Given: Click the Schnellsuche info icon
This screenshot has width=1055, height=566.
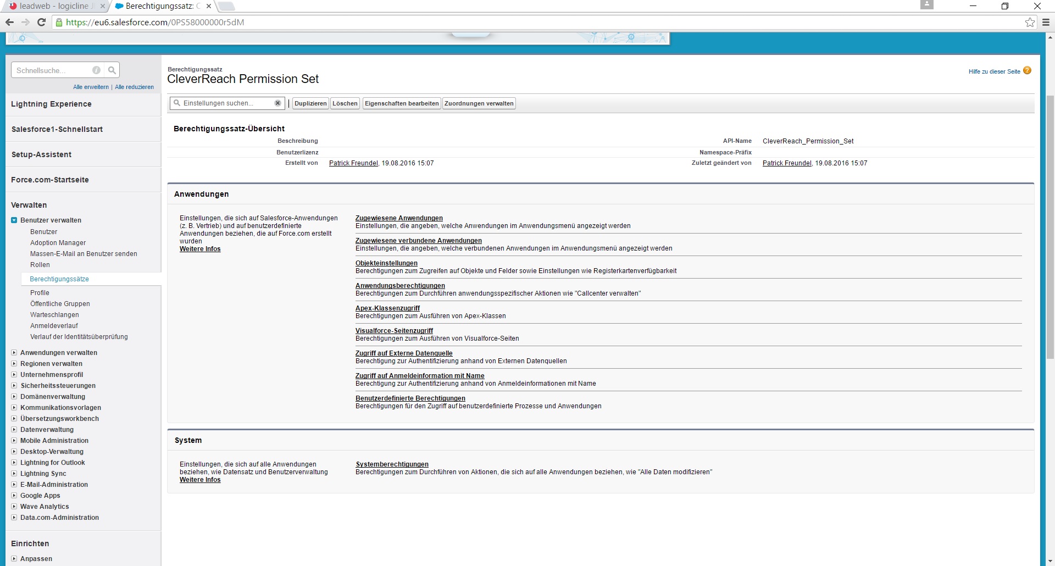Looking at the screenshot, I should tap(96, 70).
